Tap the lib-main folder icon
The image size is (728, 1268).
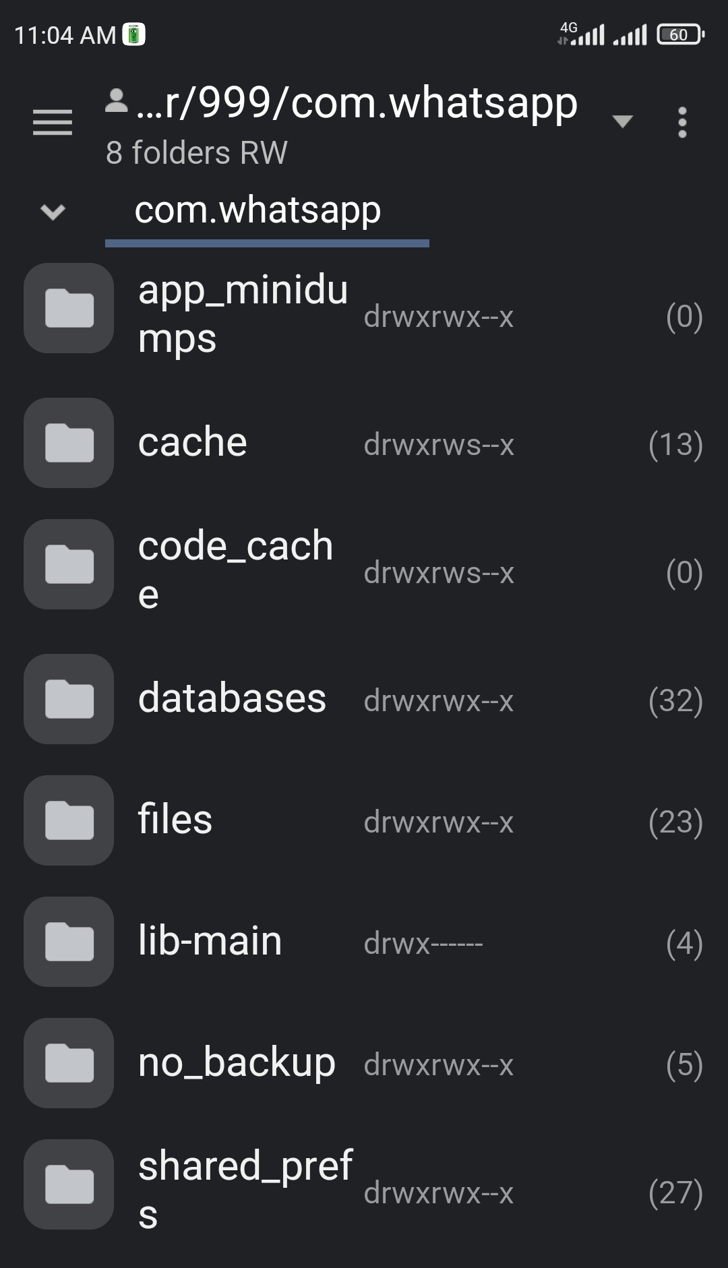(x=69, y=942)
